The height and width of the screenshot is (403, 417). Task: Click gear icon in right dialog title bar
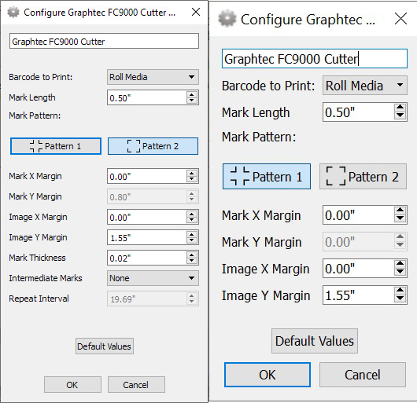point(227,19)
